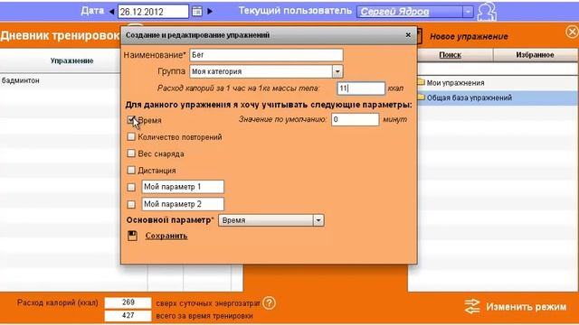Screen dimensions: 579x325
Task: Open the help question mark icon
Action: (270, 303)
